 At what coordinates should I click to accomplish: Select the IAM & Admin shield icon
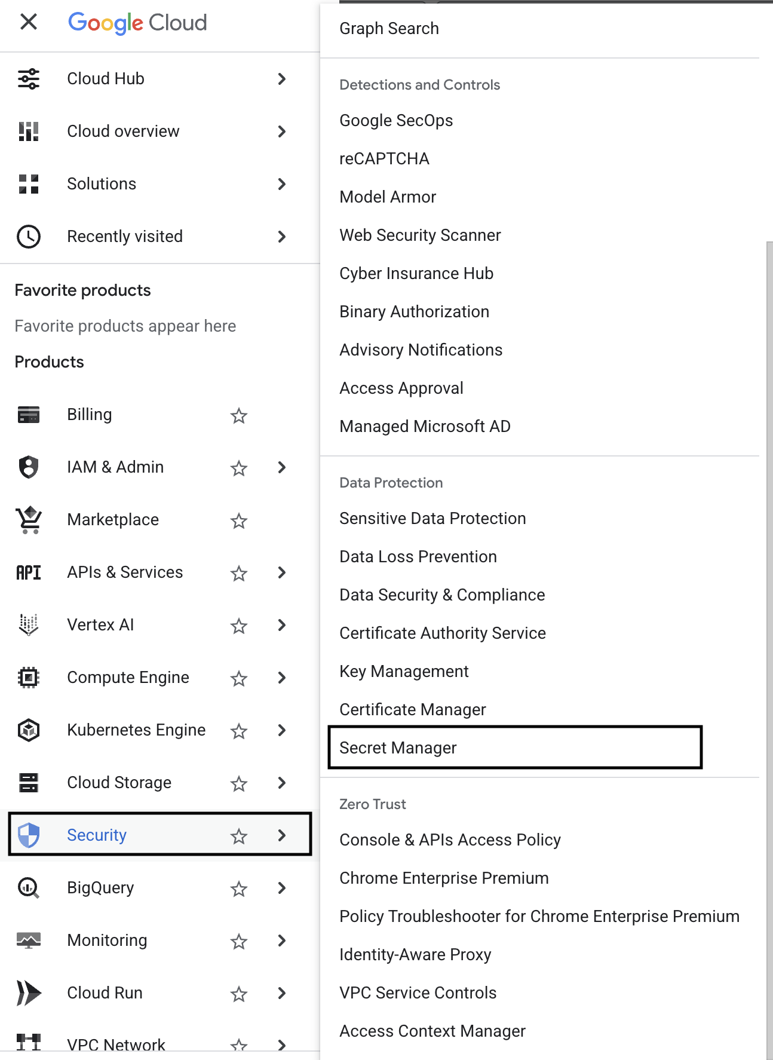click(x=28, y=467)
